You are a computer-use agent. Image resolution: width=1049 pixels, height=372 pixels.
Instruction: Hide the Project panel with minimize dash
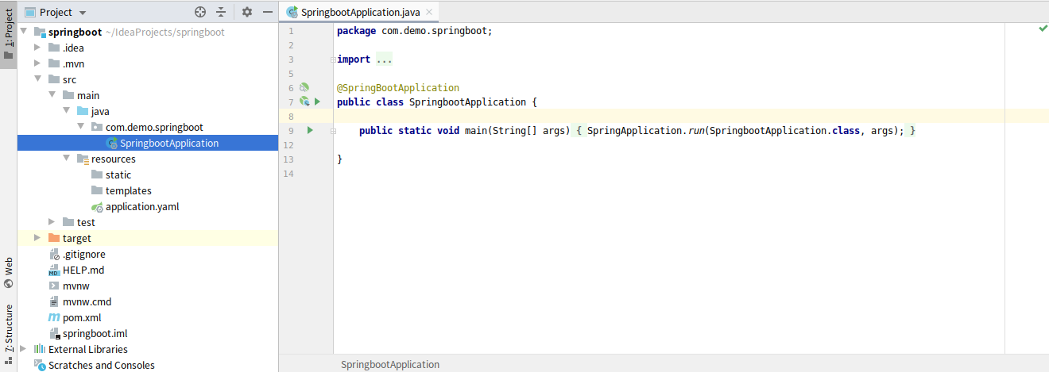[x=265, y=12]
